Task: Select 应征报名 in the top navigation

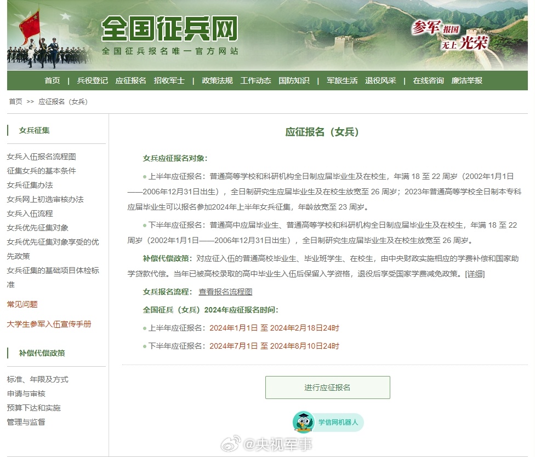Action: pos(130,80)
